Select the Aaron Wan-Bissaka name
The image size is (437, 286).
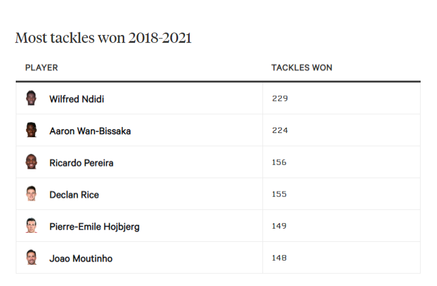pyautogui.click(x=90, y=131)
